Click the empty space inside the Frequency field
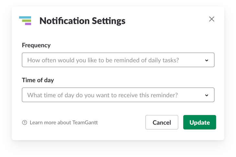This screenshot has width=236, height=157. [192, 60]
